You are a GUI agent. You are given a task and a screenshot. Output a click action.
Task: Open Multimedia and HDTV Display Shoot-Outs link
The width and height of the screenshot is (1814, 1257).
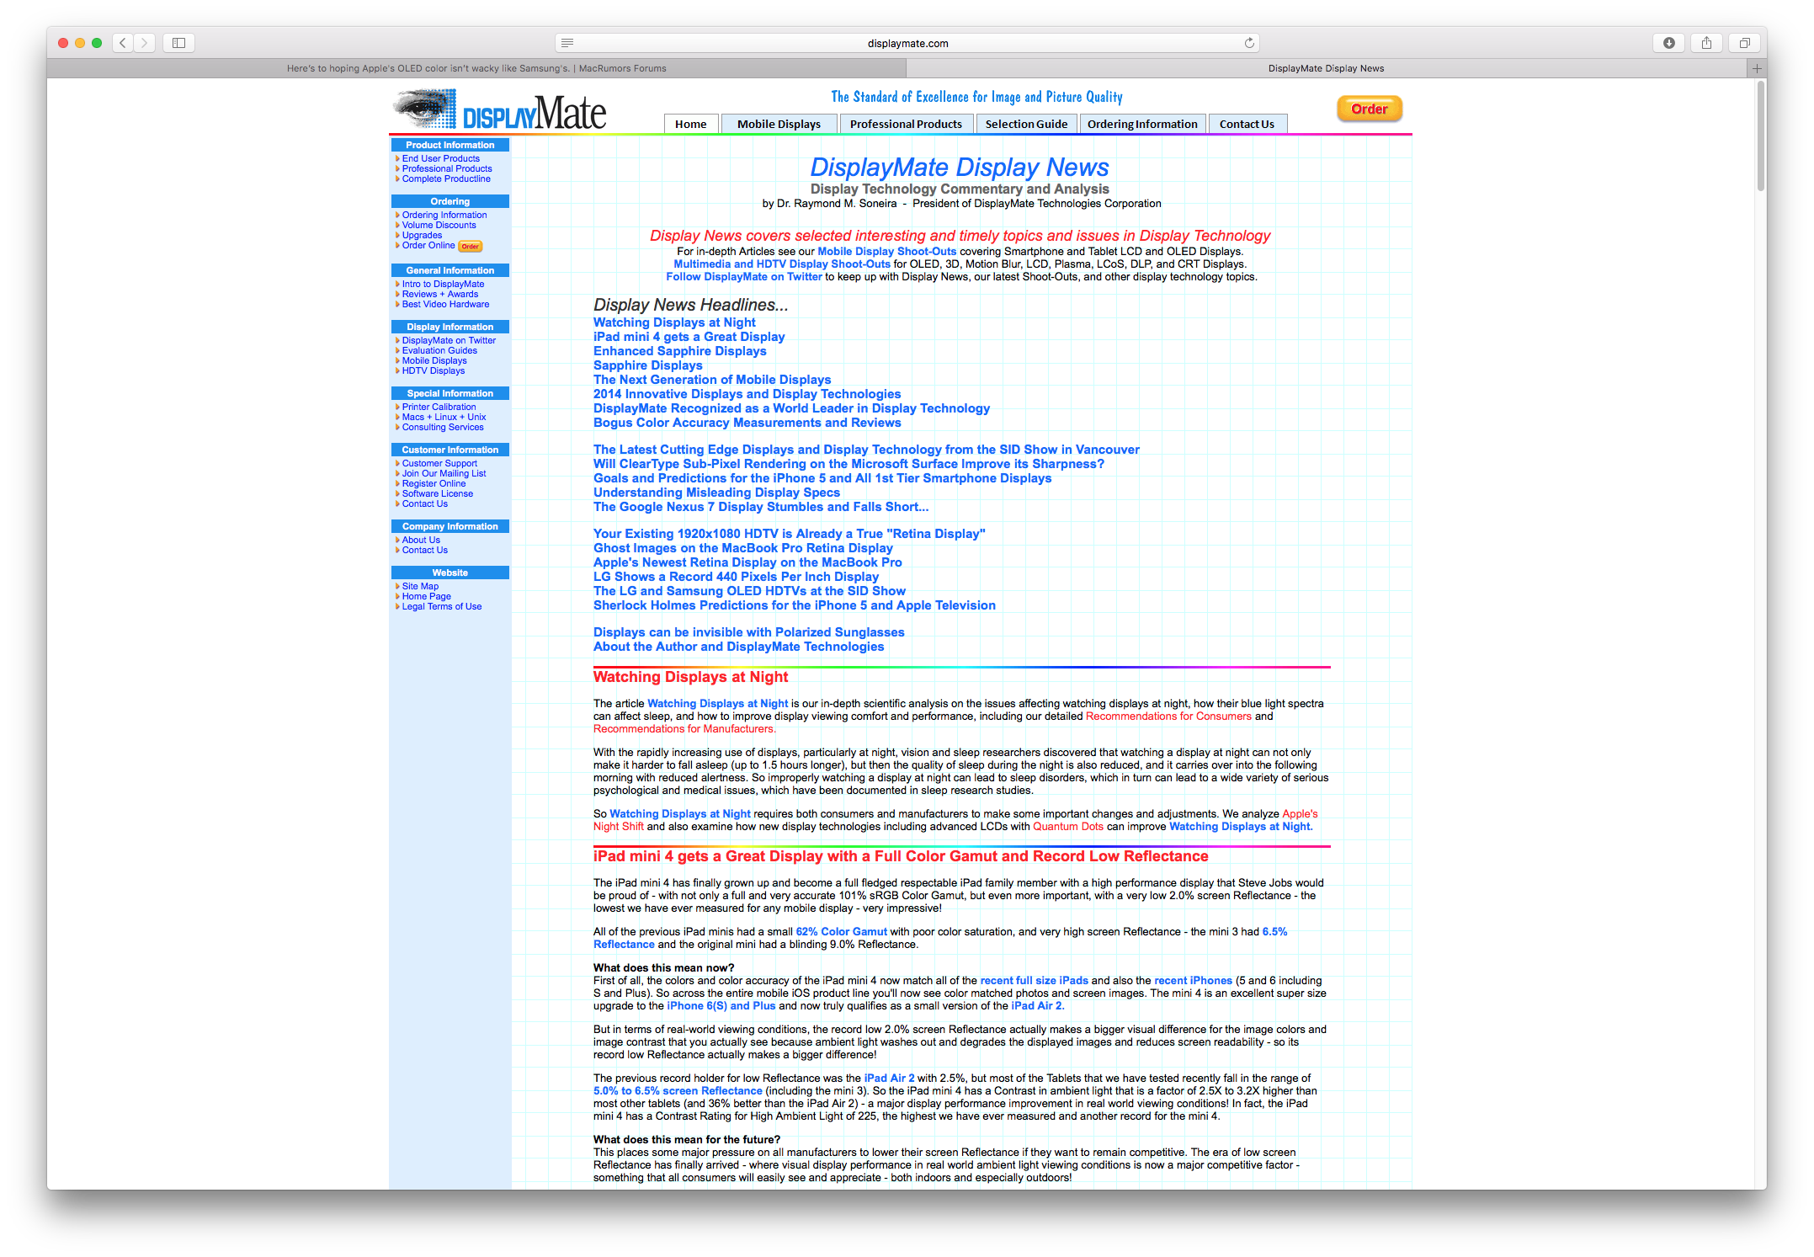pyautogui.click(x=782, y=264)
